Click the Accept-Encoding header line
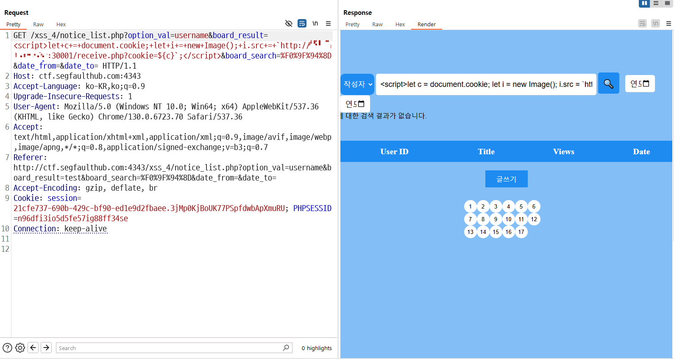This screenshot has width=674, height=359. (86, 188)
